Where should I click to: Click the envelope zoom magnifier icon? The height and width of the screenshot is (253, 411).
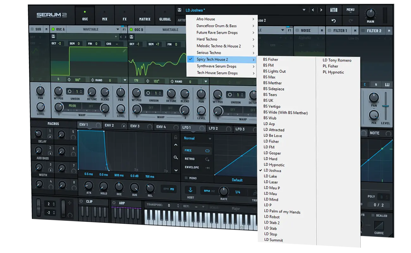point(176,157)
